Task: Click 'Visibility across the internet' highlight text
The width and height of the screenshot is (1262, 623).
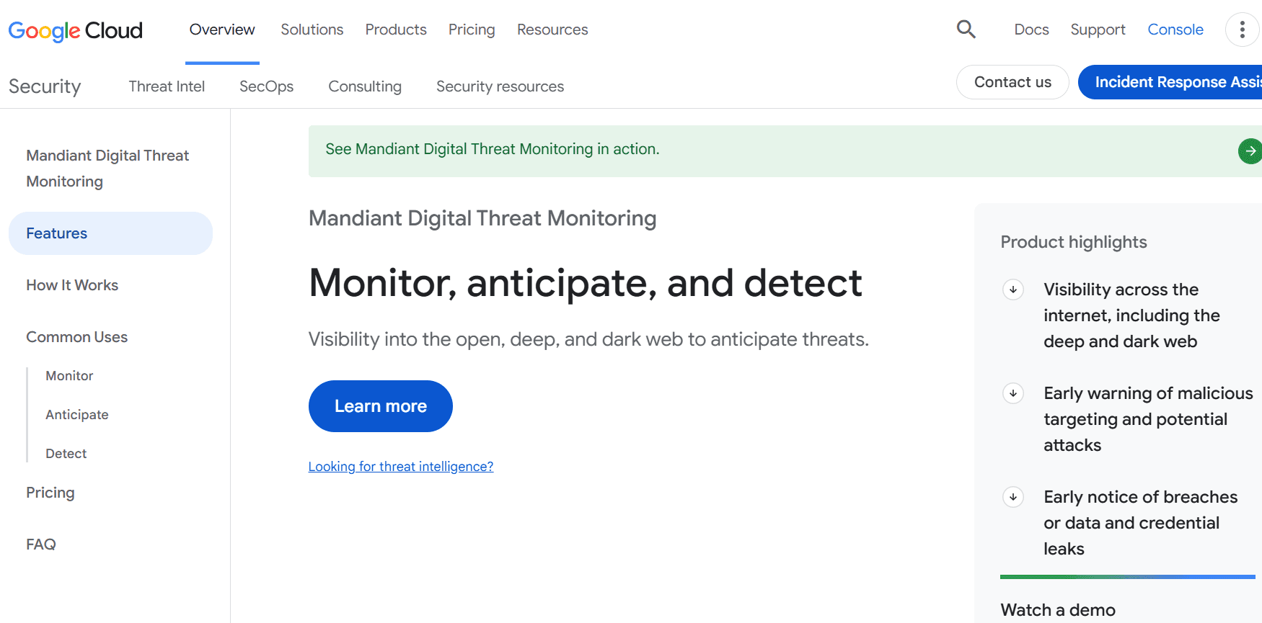Action: [1131, 315]
